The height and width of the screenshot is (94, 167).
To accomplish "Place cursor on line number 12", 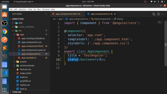I will [x=58, y=68].
